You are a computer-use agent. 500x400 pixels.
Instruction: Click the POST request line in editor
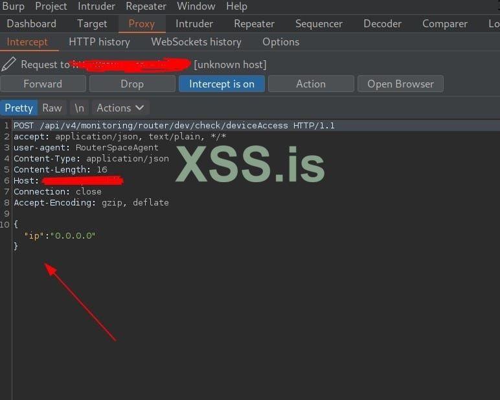point(174,126)
